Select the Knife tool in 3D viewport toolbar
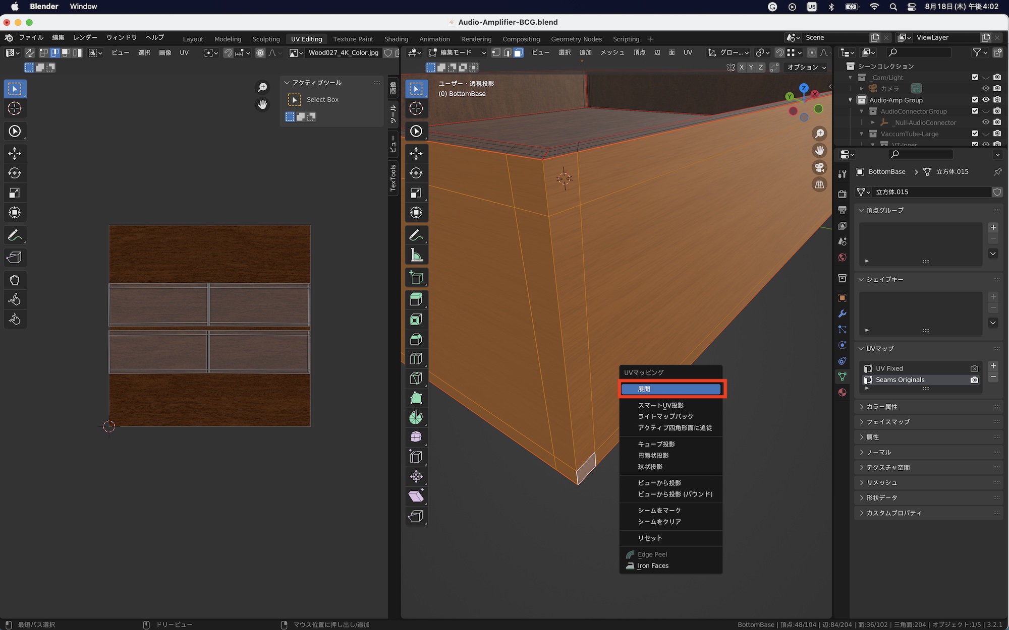Screen dimensions: 1009x630 (x=416, y=379)
